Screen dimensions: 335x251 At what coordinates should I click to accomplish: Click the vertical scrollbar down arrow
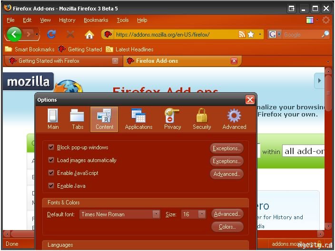coord(328,226)
